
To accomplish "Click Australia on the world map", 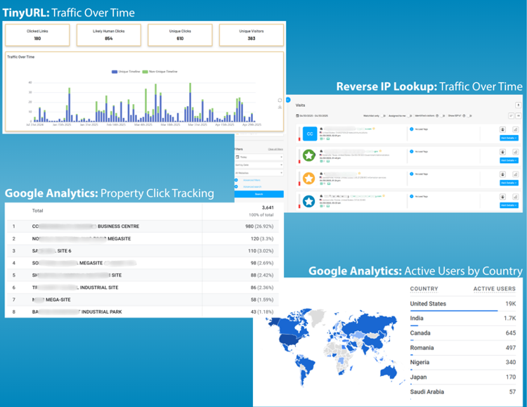I will click(x=389, y=372).
